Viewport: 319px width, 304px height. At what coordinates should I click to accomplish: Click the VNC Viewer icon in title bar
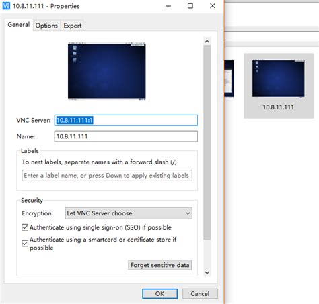point(6,6)
